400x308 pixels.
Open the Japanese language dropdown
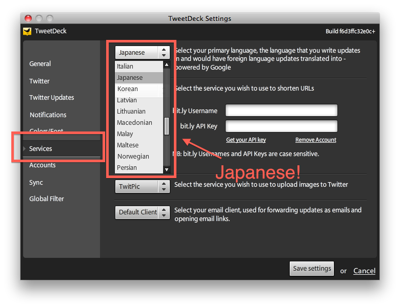tap(143, 52)
